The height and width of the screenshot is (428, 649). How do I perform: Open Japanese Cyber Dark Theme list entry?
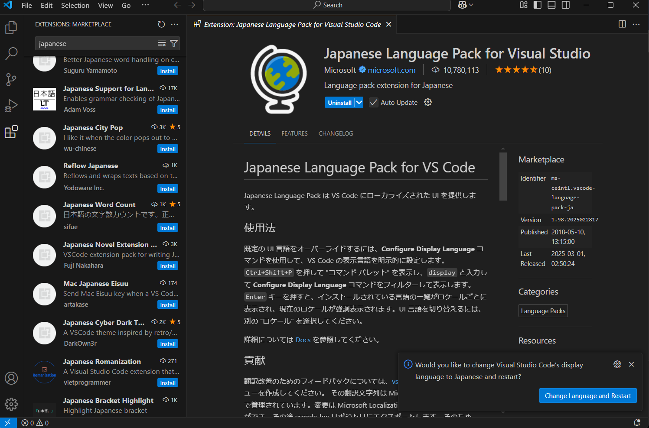[105, 333]
